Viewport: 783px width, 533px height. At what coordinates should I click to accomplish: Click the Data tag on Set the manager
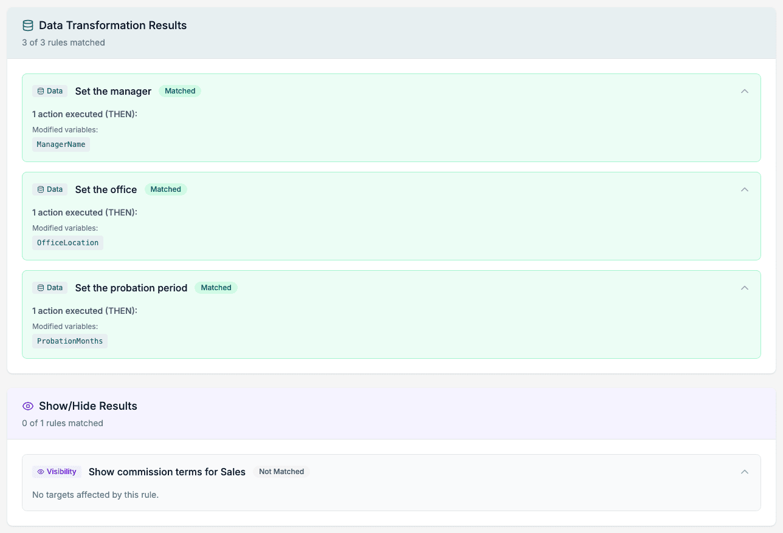[50, 91]
